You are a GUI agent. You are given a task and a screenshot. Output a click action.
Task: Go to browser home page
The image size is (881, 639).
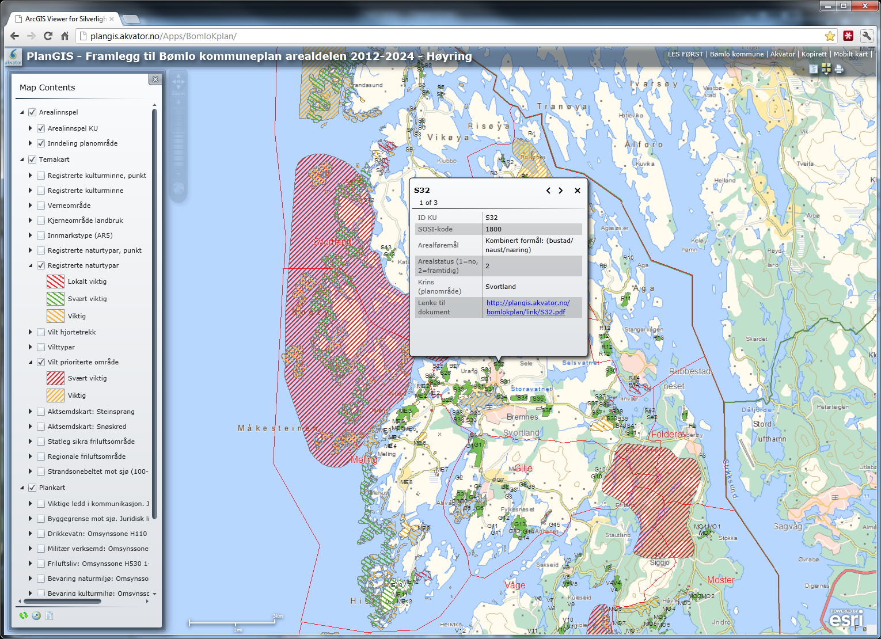(x=65, y=36)
